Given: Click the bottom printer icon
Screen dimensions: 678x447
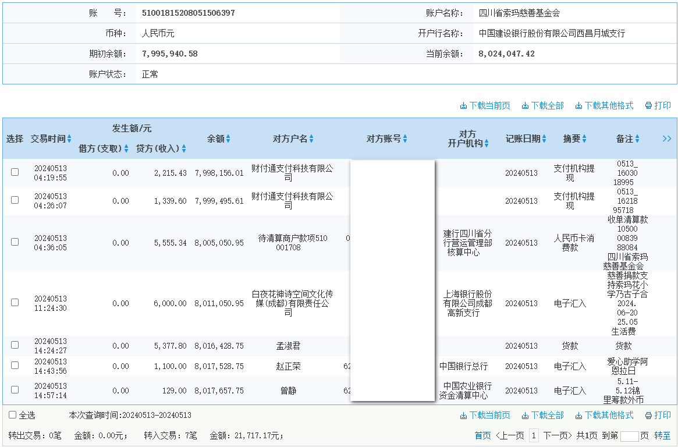Looking at the screenshot, I should pyautogui.click(x=648, y=416).
